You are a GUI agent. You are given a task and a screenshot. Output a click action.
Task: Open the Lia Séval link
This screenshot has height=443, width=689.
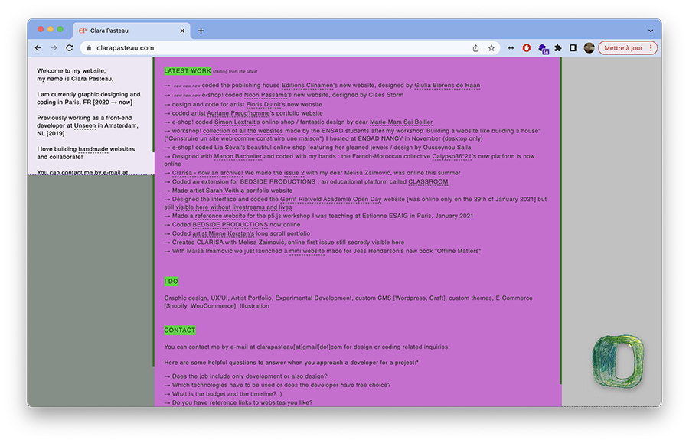(228, 148)
